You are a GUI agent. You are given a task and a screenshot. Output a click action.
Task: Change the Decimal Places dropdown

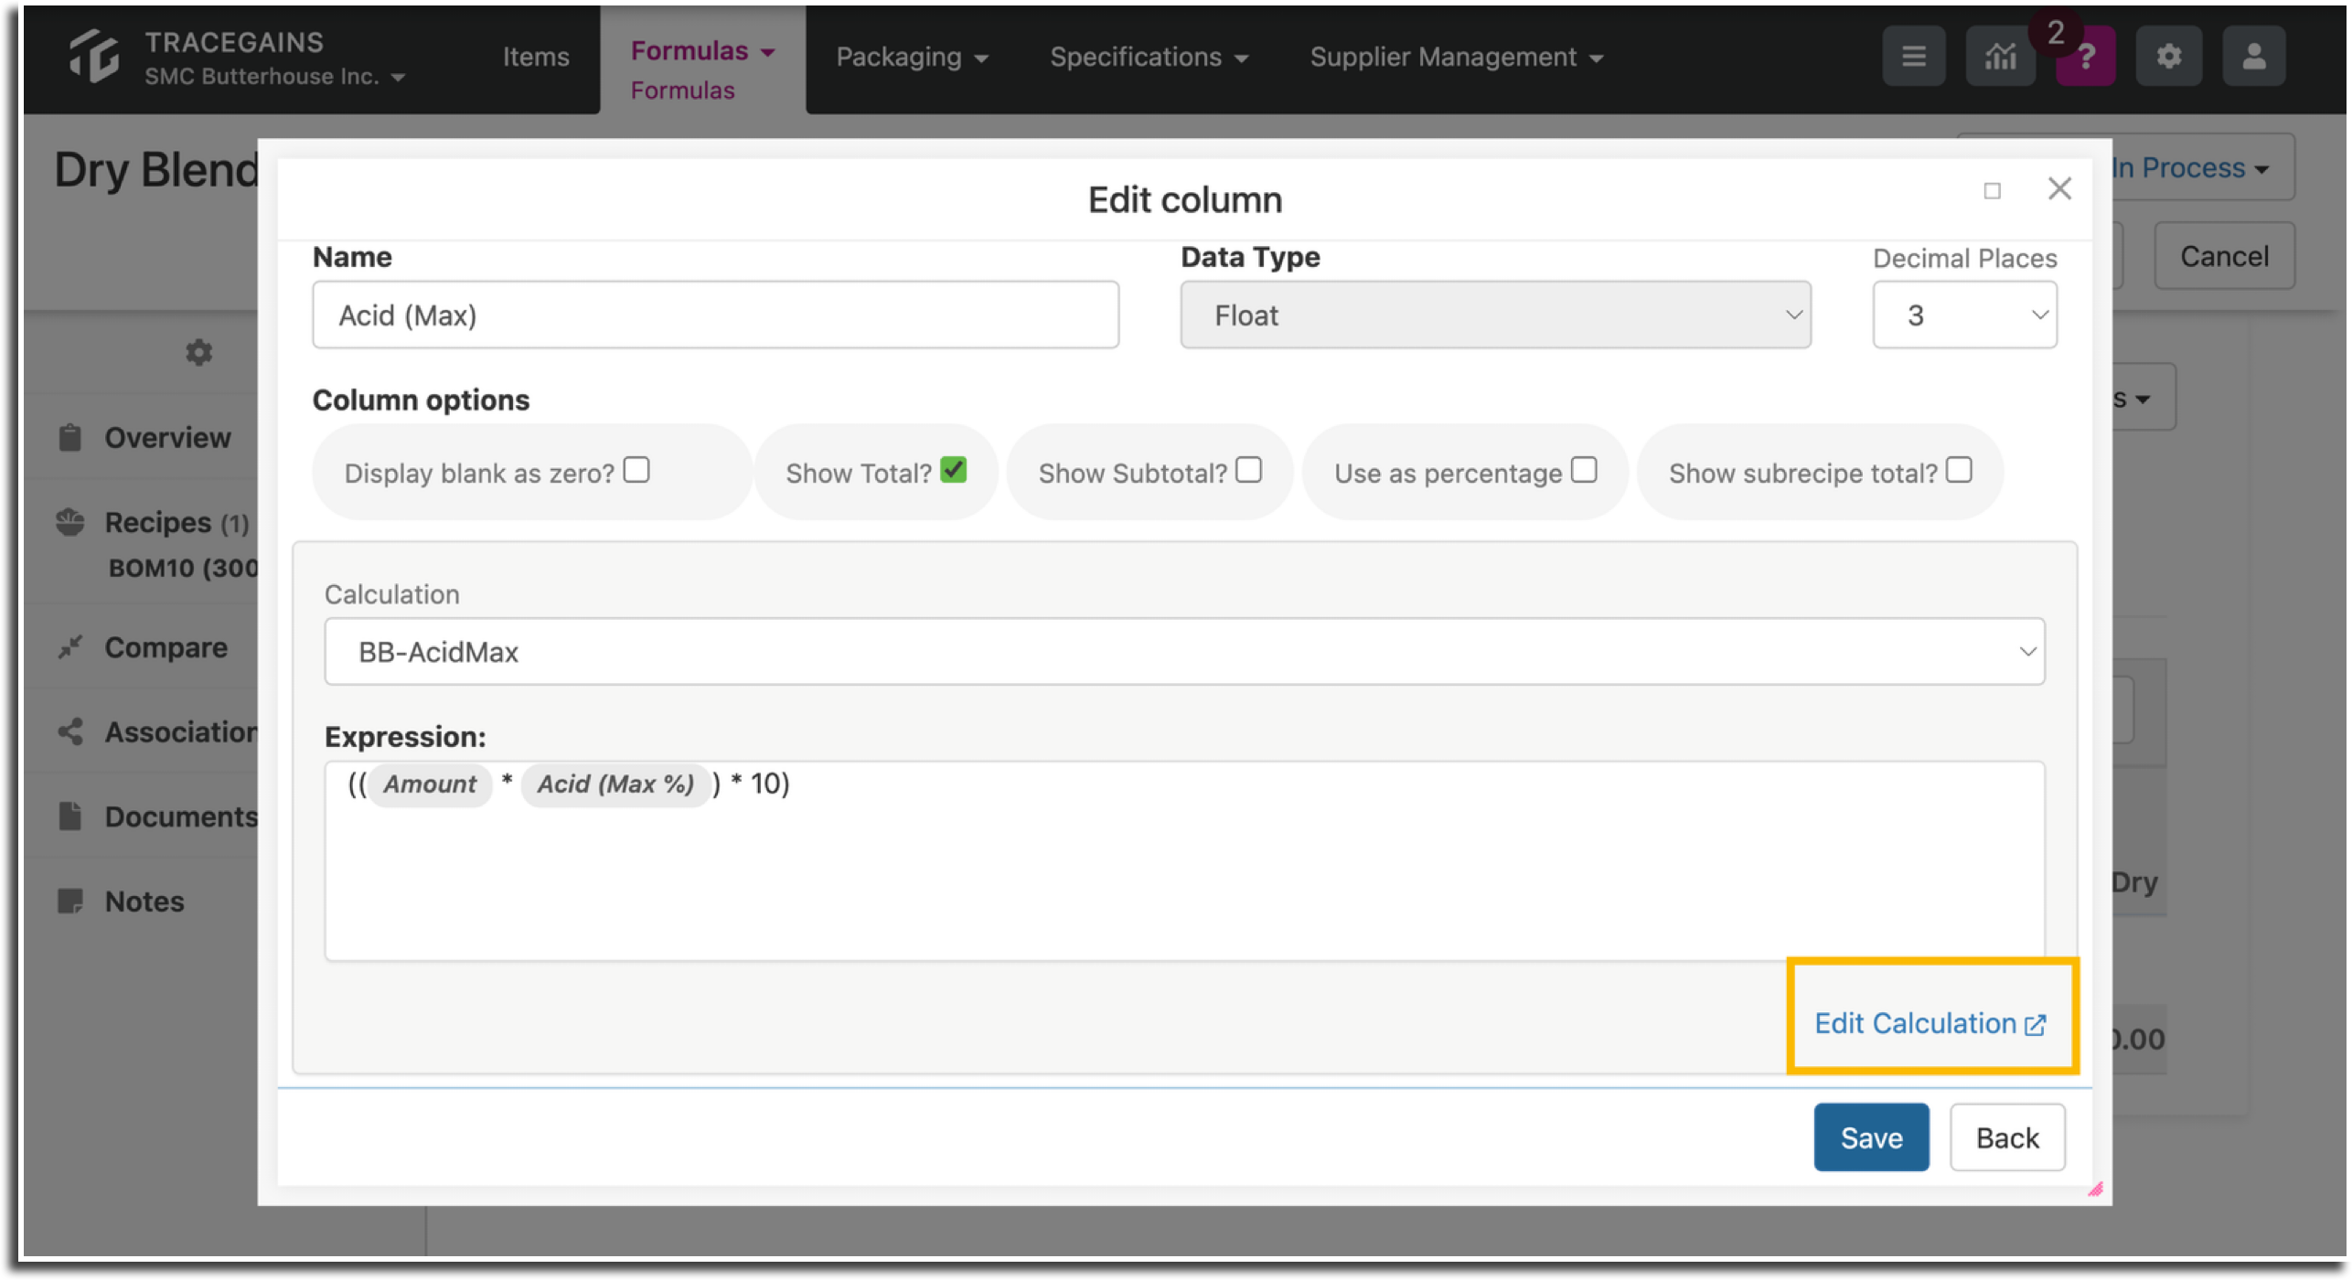1964,315
